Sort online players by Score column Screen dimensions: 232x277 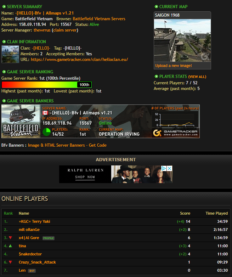tap(185, 213)
